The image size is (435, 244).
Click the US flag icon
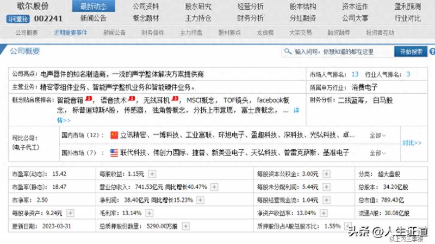tap(114, 153)
